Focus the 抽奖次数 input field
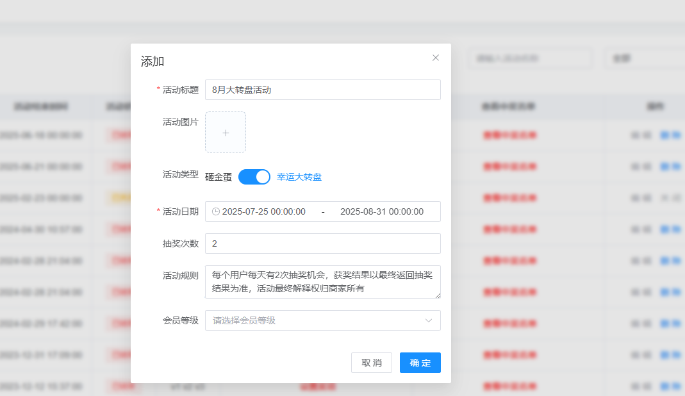685x396 pixels. click(323, 243)
